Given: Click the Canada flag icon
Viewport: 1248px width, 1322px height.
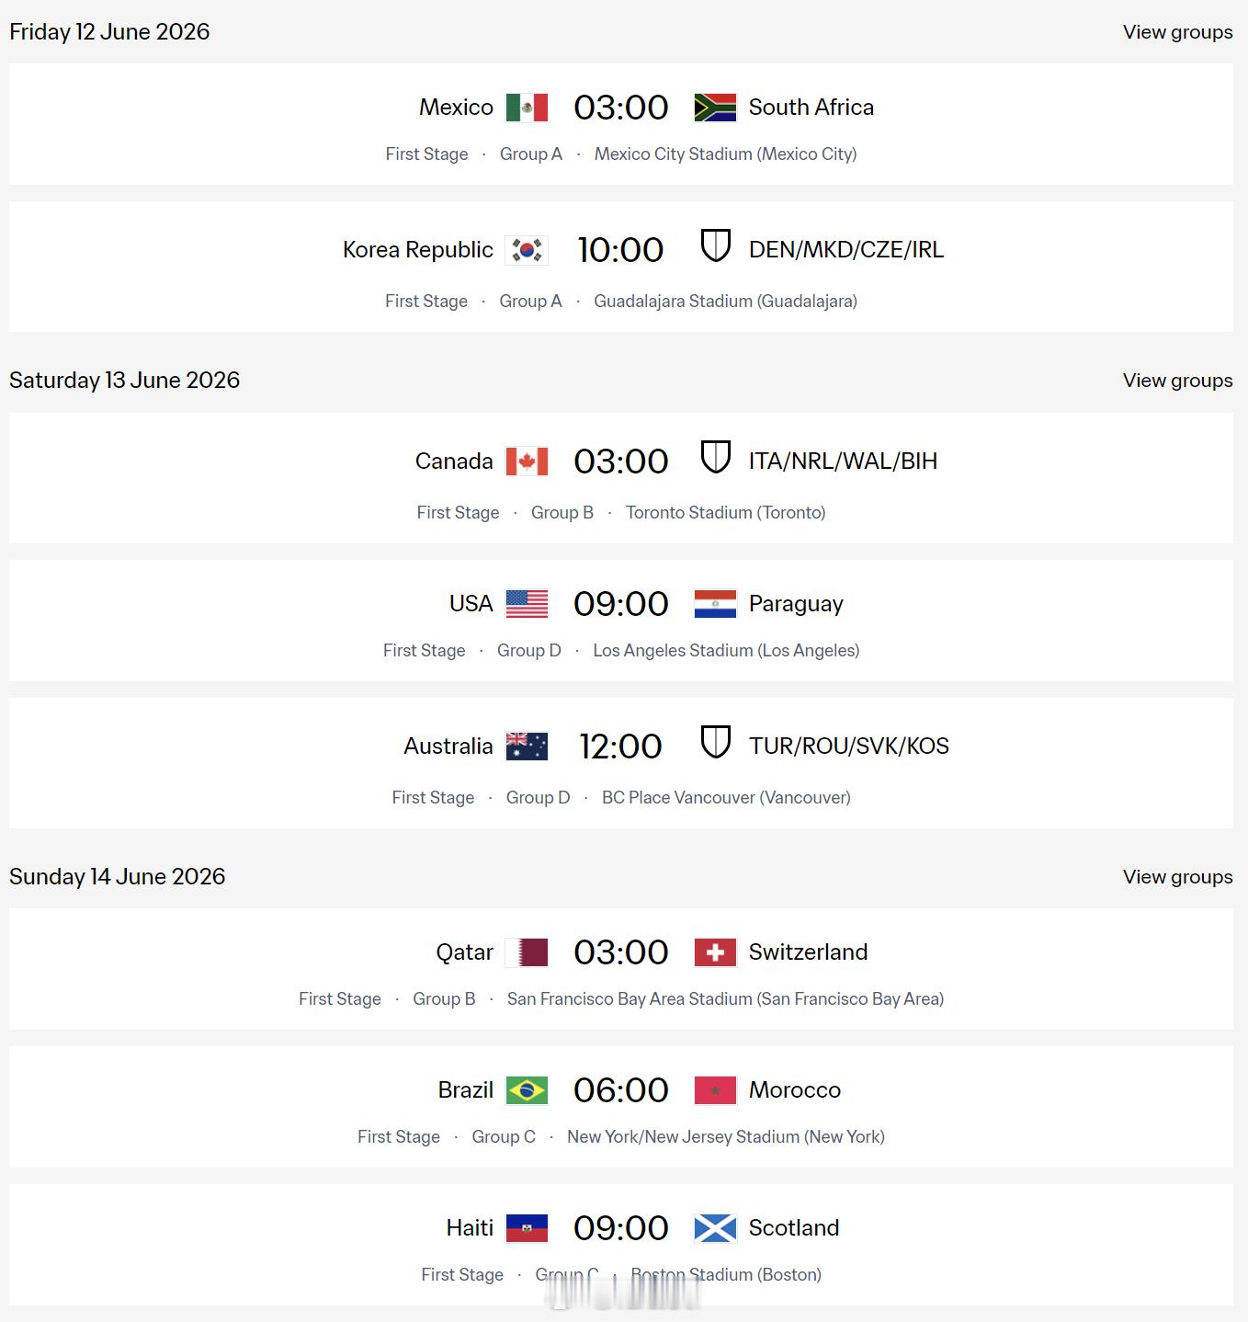Looking at the screenshot, I should pyautogui.click(x=527, y=462).
